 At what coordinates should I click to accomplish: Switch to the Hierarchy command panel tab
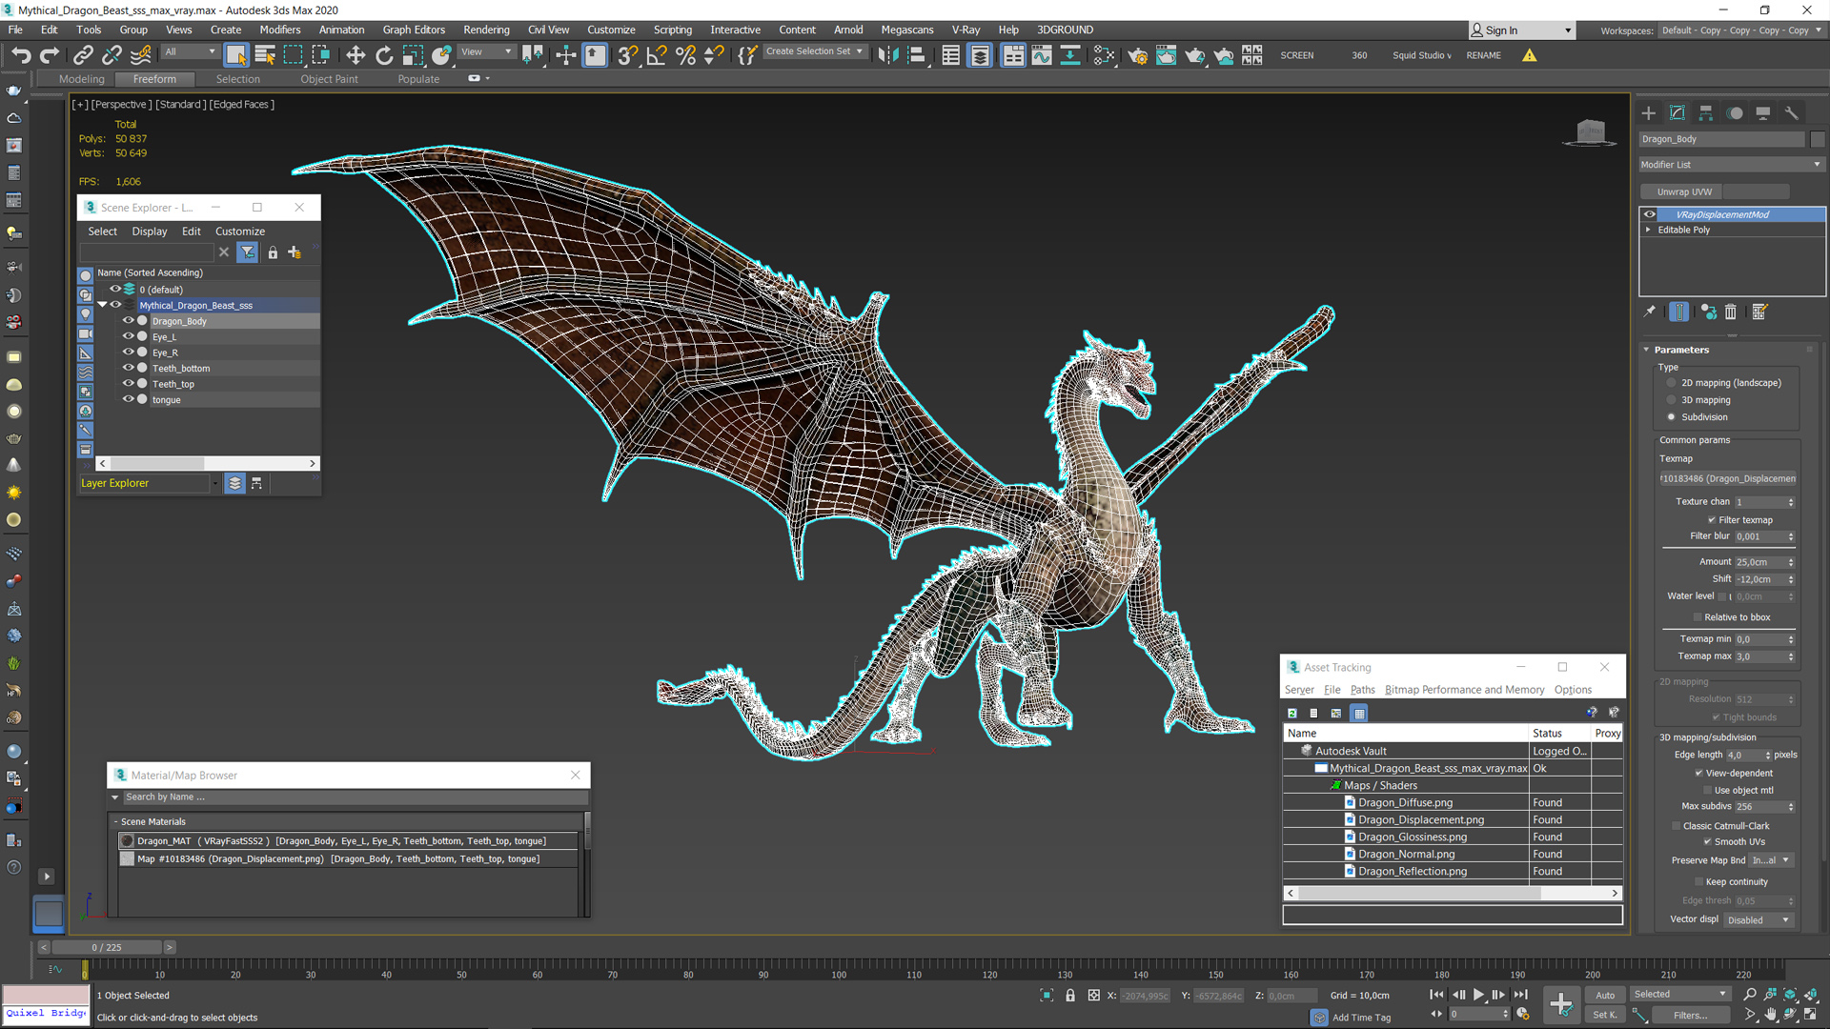point(1706,112)
